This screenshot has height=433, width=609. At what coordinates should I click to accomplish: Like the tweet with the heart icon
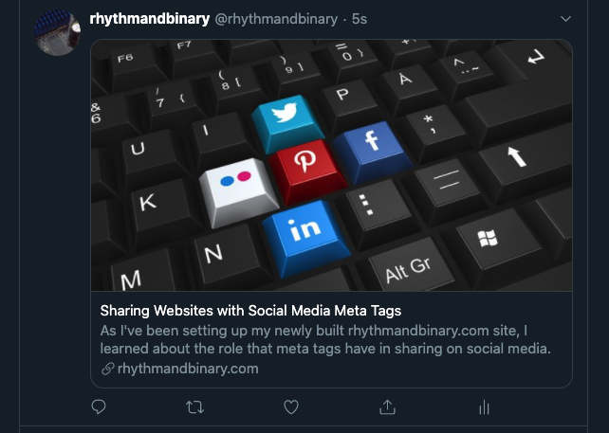(291, 406)
